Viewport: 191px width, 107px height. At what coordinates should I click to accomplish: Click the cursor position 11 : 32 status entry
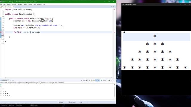(x=81, y=102)
